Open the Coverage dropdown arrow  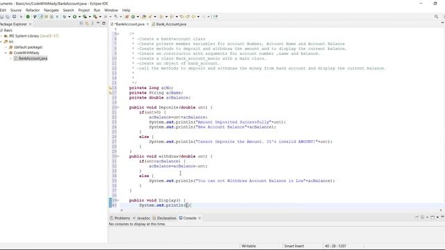pyautogui.click(x=90, y=17)
